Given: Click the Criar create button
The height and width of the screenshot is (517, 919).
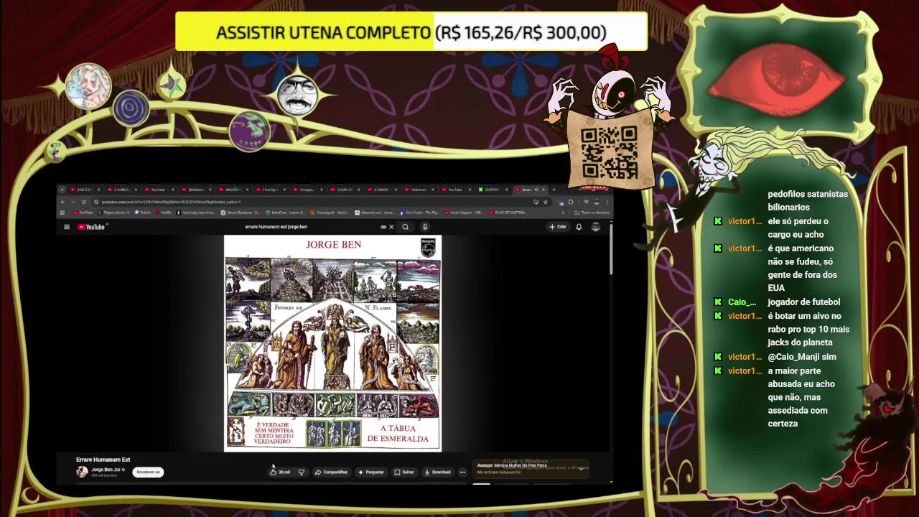Looking at the screenshot, I should pos(558,227).
